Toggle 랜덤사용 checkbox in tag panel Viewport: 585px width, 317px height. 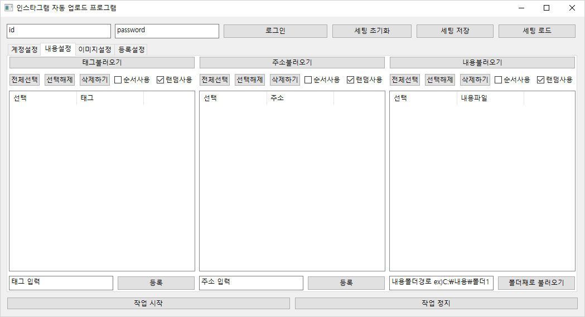174,80
